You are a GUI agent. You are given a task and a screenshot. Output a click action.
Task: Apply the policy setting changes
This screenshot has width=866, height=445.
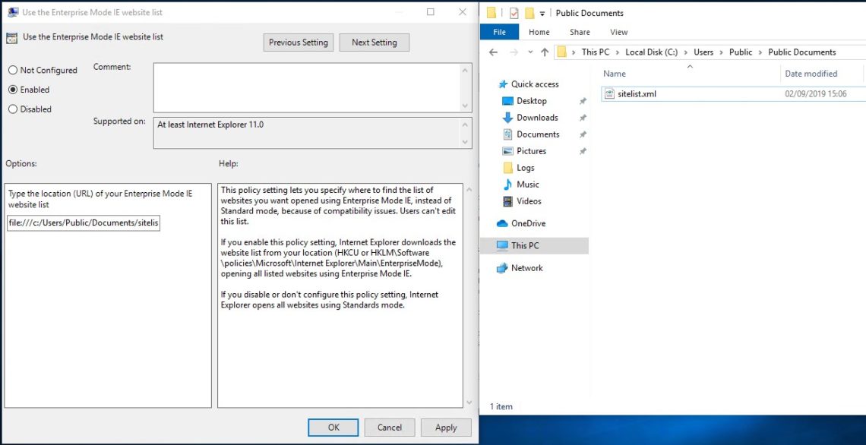(446, 427)
